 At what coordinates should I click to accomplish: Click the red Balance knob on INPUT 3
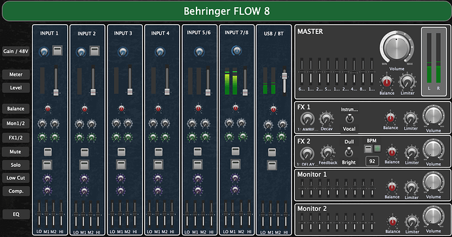pos(121,109)
